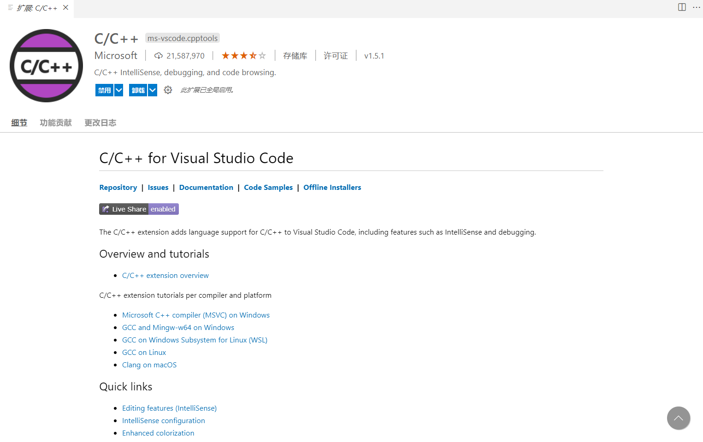Expand the 禁用 dropdown arrow
The height and width of the screenshot is (442, 703).
pos(119,90)
